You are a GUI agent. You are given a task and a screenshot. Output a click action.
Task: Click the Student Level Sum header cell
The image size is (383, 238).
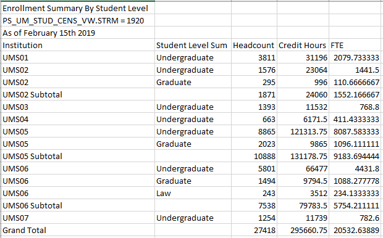tap(193, 45)
